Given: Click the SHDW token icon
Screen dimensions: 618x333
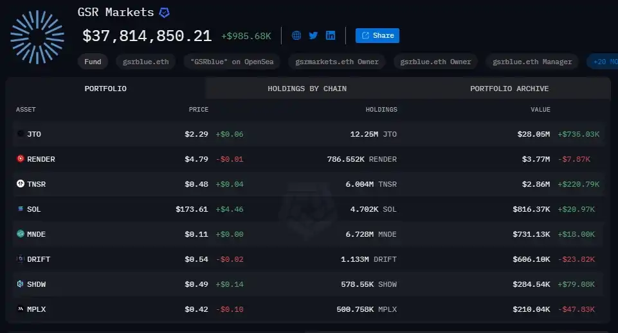Looking at the screenshot, I should click(x=21, y=284).
